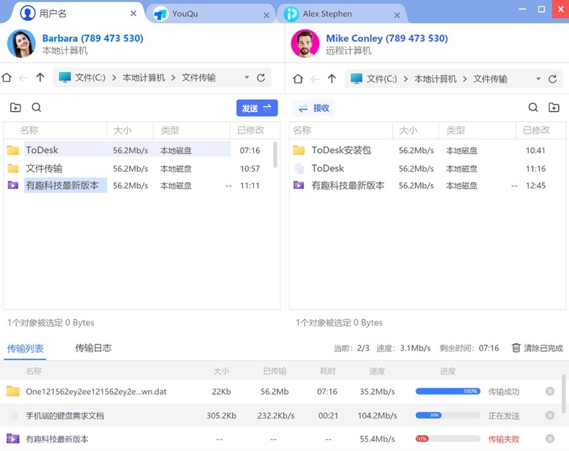Image resolution: width=569 pixels, height=451 pixels.
Task: Switch to the YouQu session tab
Action: [x=185, y=14]
